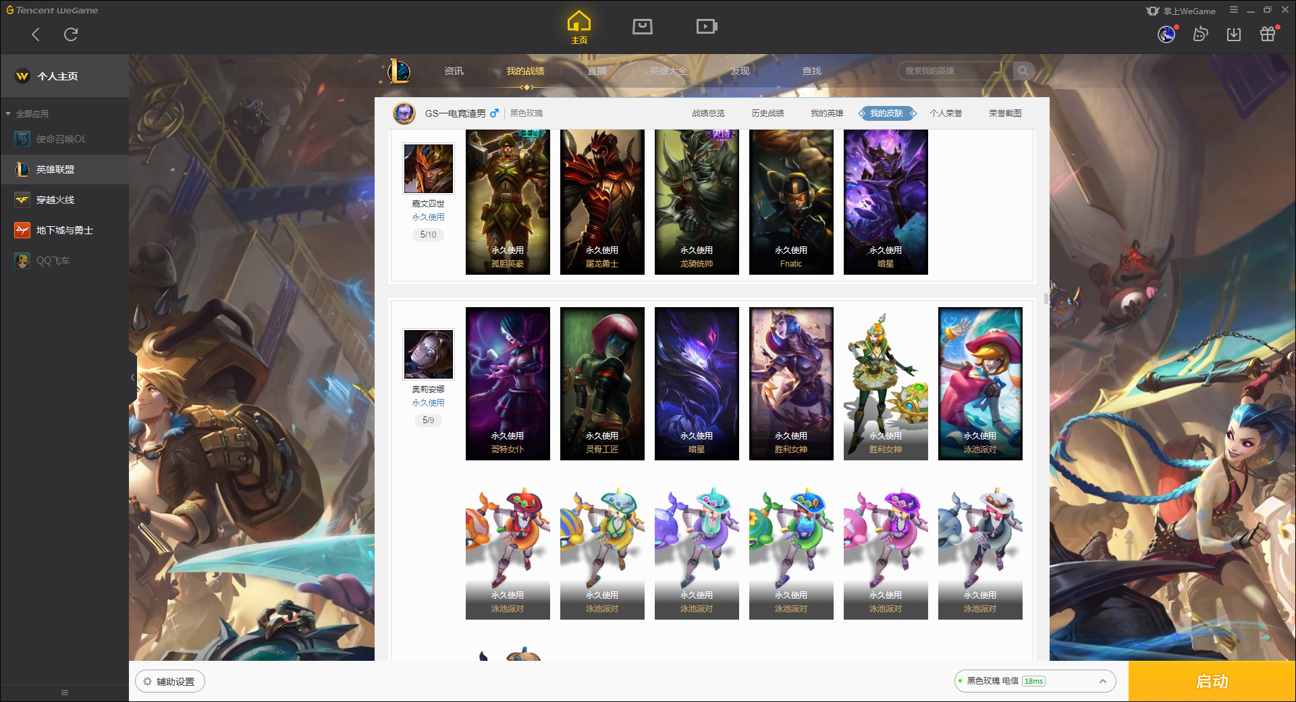Click the Tencent WeGame logo
Image resolution: width=1296 pixels, height=702 pixels.
[53, 10]
